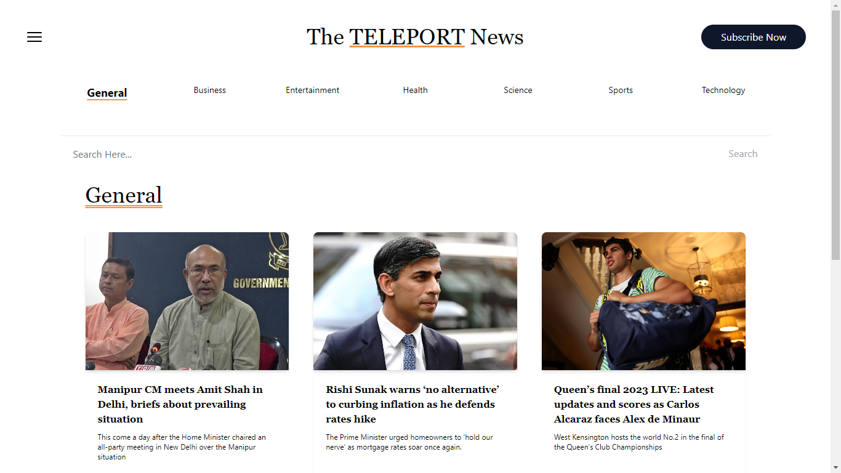841x473 pixels.
Task: Select the Science category tab
Action: (x=518, y=90)
